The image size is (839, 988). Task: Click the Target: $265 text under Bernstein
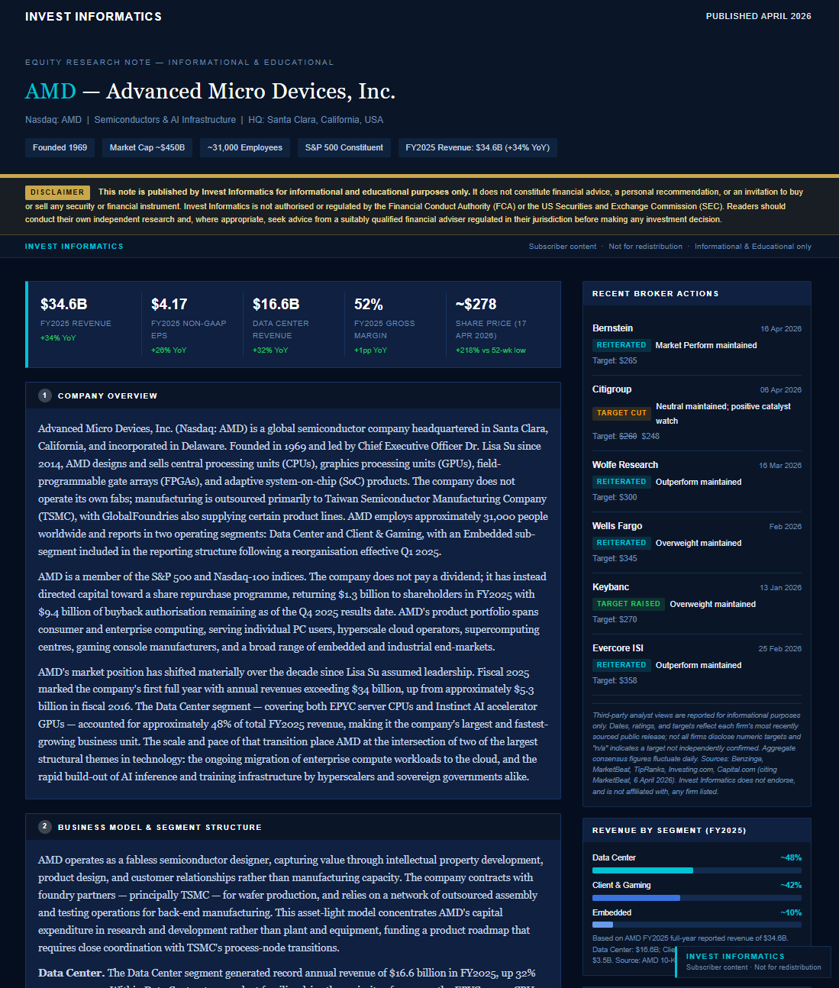tap(615, 360)
